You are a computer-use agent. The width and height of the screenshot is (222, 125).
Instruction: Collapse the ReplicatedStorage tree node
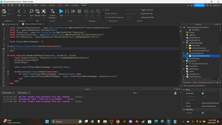point(184,43)
